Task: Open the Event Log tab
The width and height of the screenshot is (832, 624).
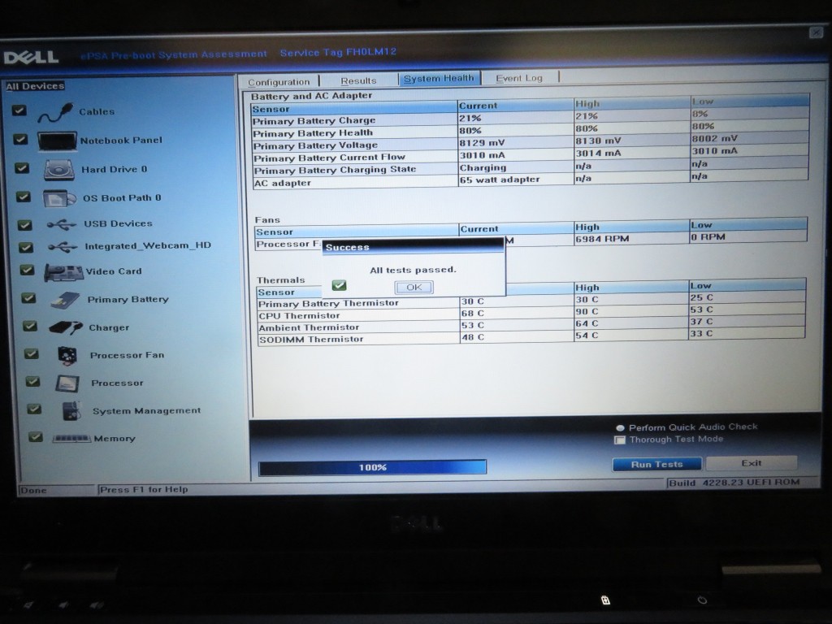Action: [519, 78]
